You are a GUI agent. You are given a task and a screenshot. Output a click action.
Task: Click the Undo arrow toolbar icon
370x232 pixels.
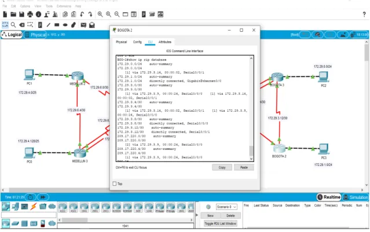82,14
